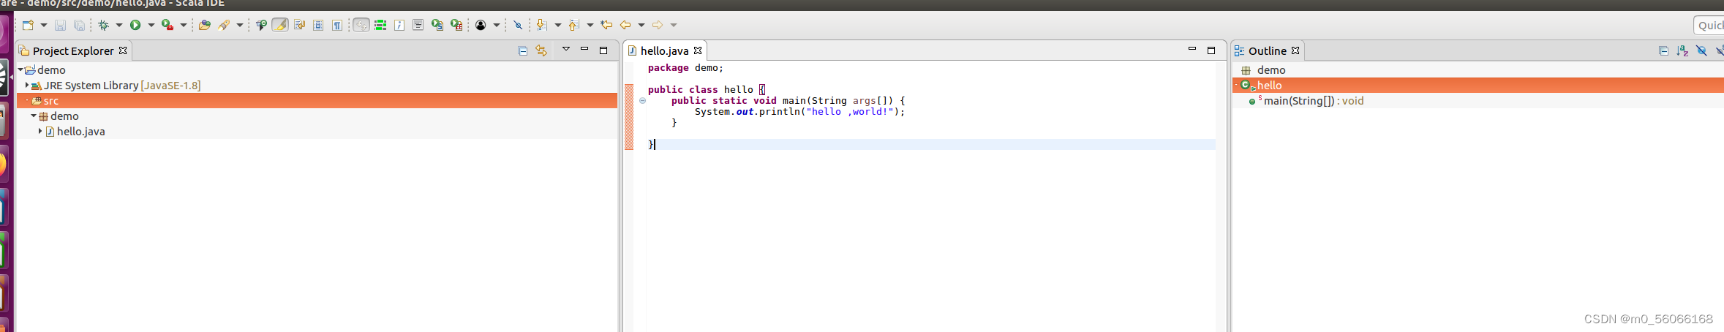Click the green lines toolbar icon
Image resolution: width=1724 pixels, height=332 pixels.
click(380, 25)
